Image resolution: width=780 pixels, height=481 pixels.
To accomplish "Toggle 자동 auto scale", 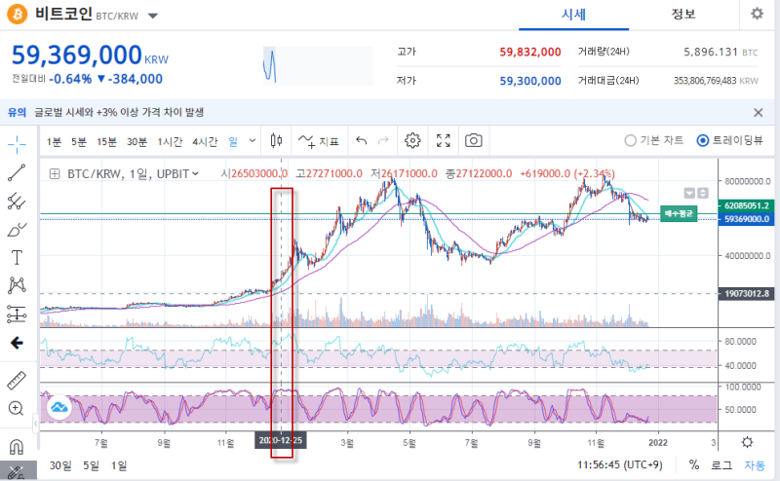I will point(754,465).
